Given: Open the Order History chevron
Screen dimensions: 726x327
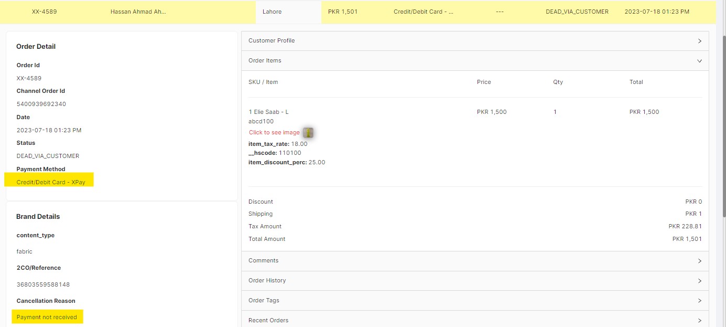Looking at the screenshot, I should tap(699, 281).
